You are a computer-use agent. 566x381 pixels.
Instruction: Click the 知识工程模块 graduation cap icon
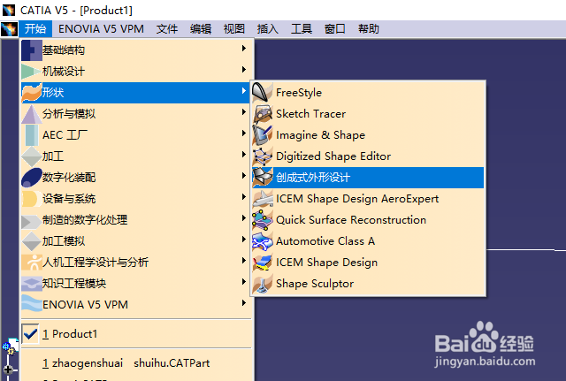click(x=32, y=284)
